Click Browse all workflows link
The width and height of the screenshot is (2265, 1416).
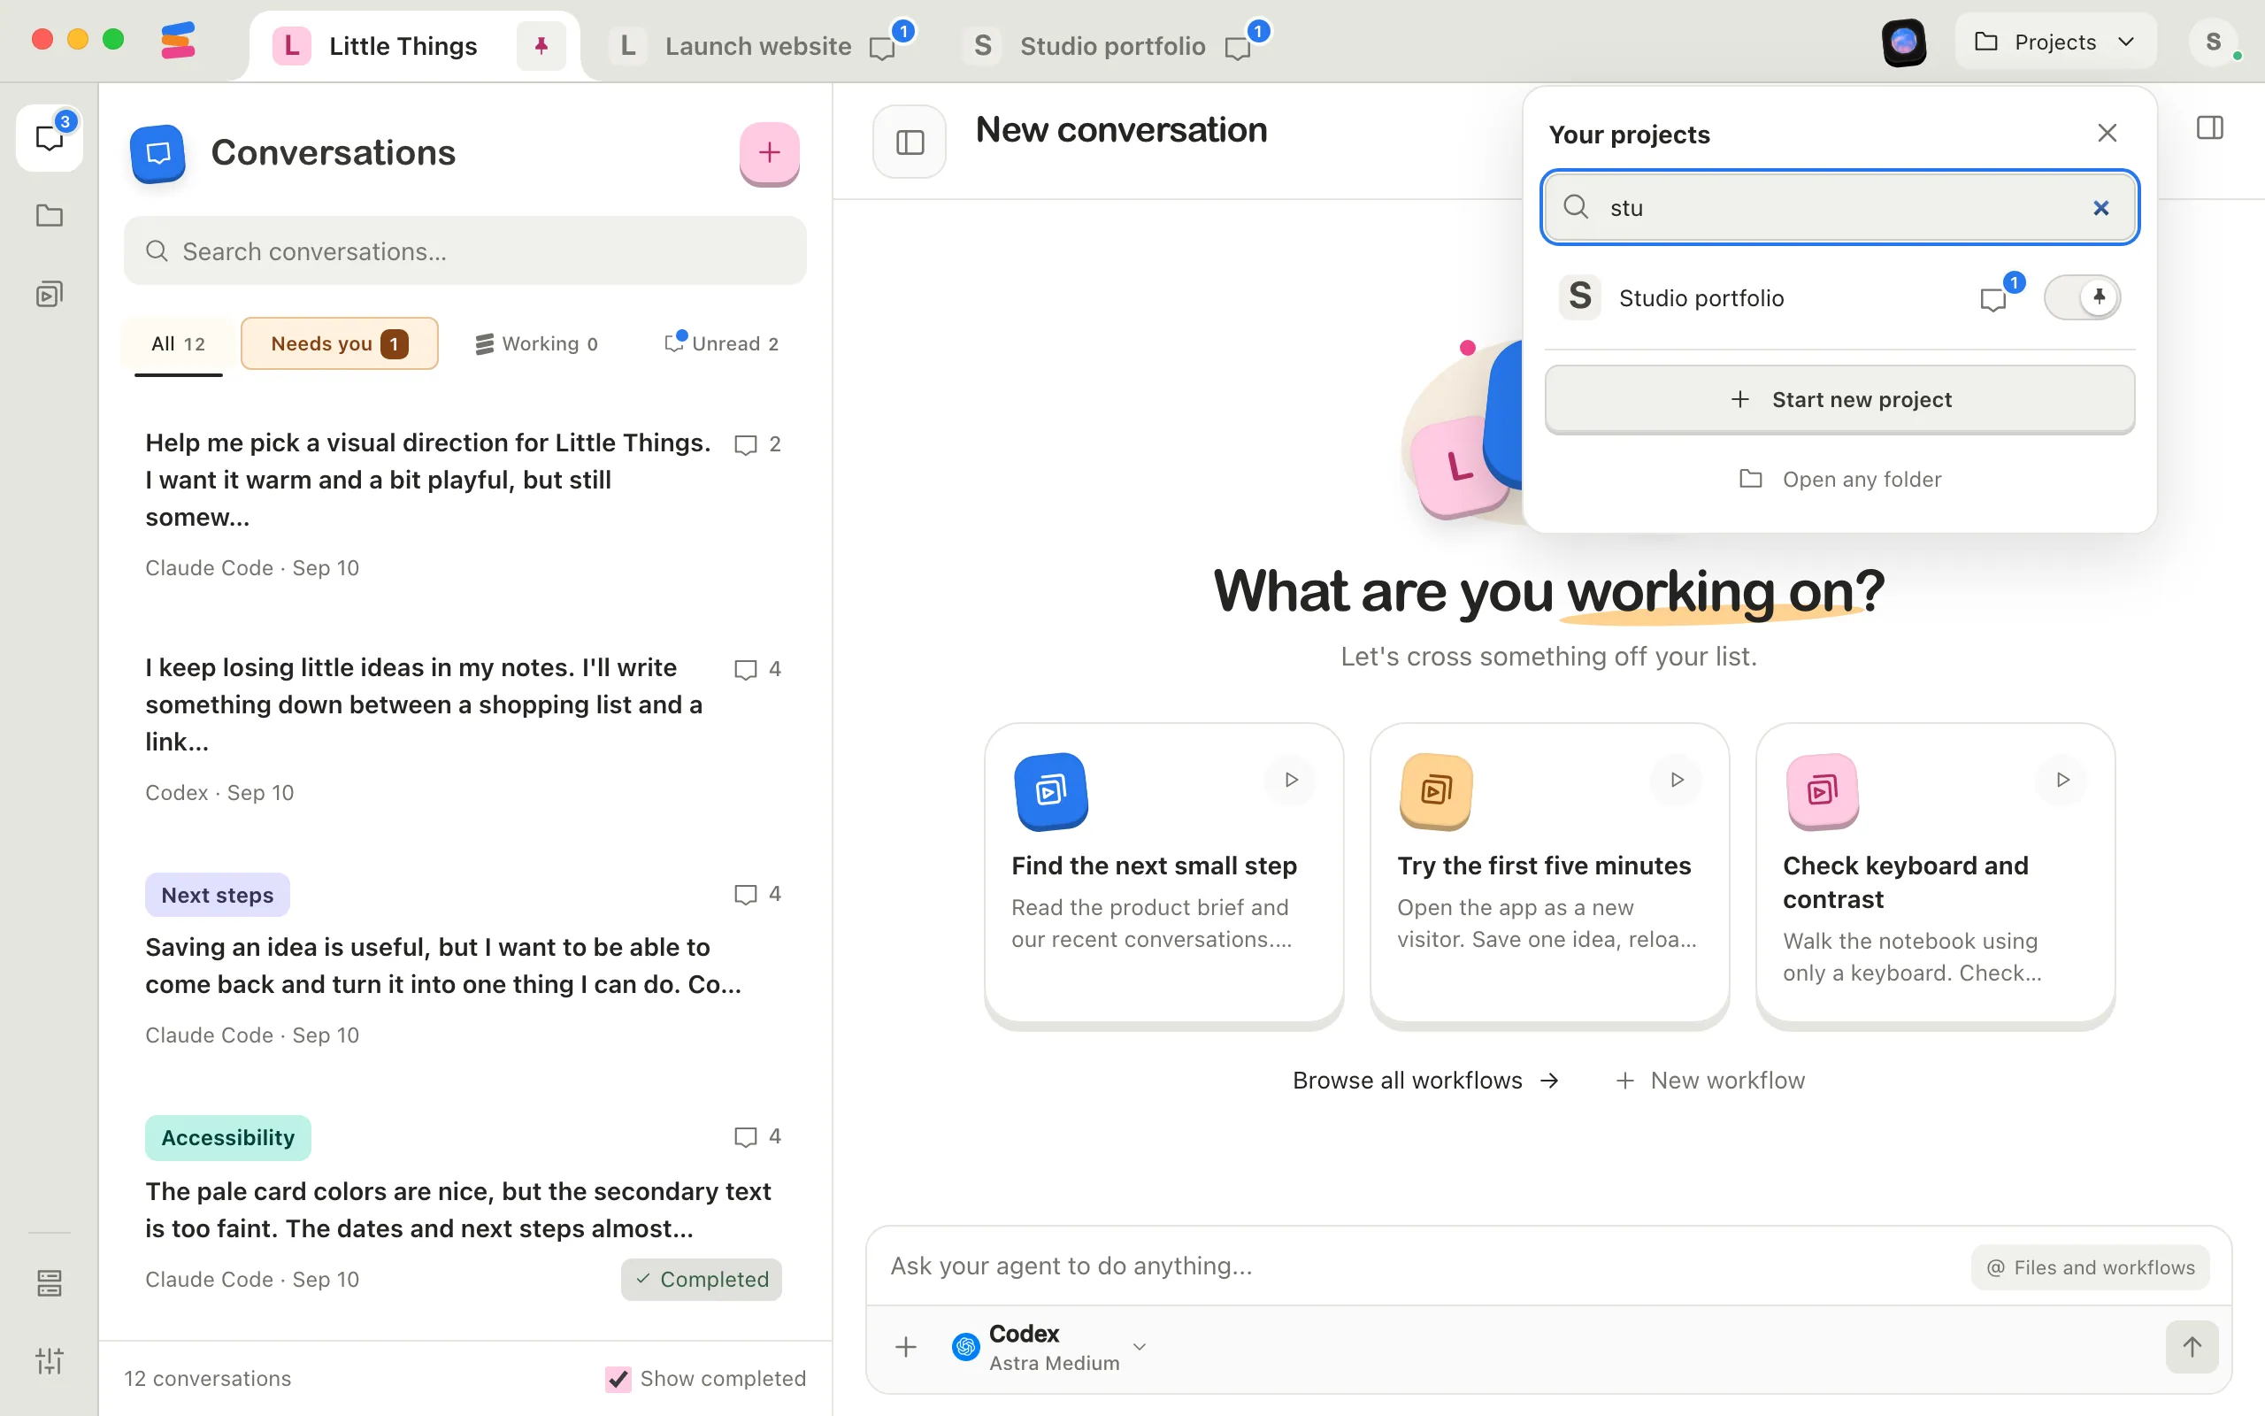pos(1425,1080)
